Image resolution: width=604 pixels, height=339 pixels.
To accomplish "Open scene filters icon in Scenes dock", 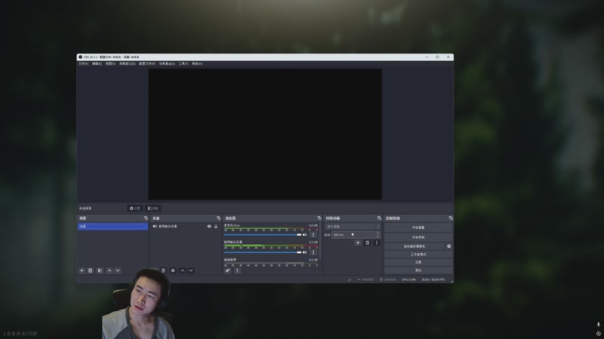I will [x=100, y=270].
